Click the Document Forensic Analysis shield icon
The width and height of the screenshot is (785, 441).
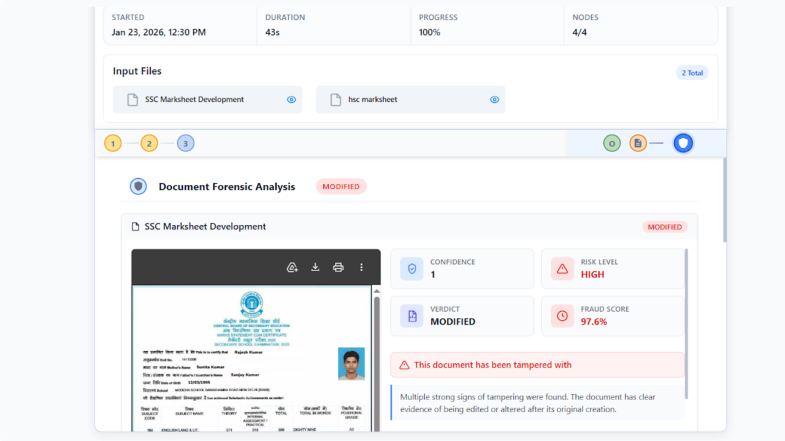pos(138,186)
